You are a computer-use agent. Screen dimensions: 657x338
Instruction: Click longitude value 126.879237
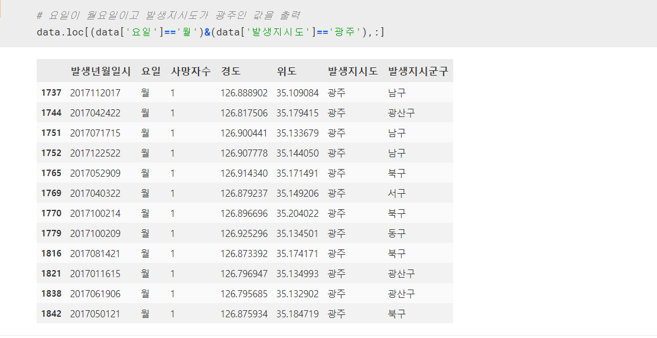coord(244,193)
